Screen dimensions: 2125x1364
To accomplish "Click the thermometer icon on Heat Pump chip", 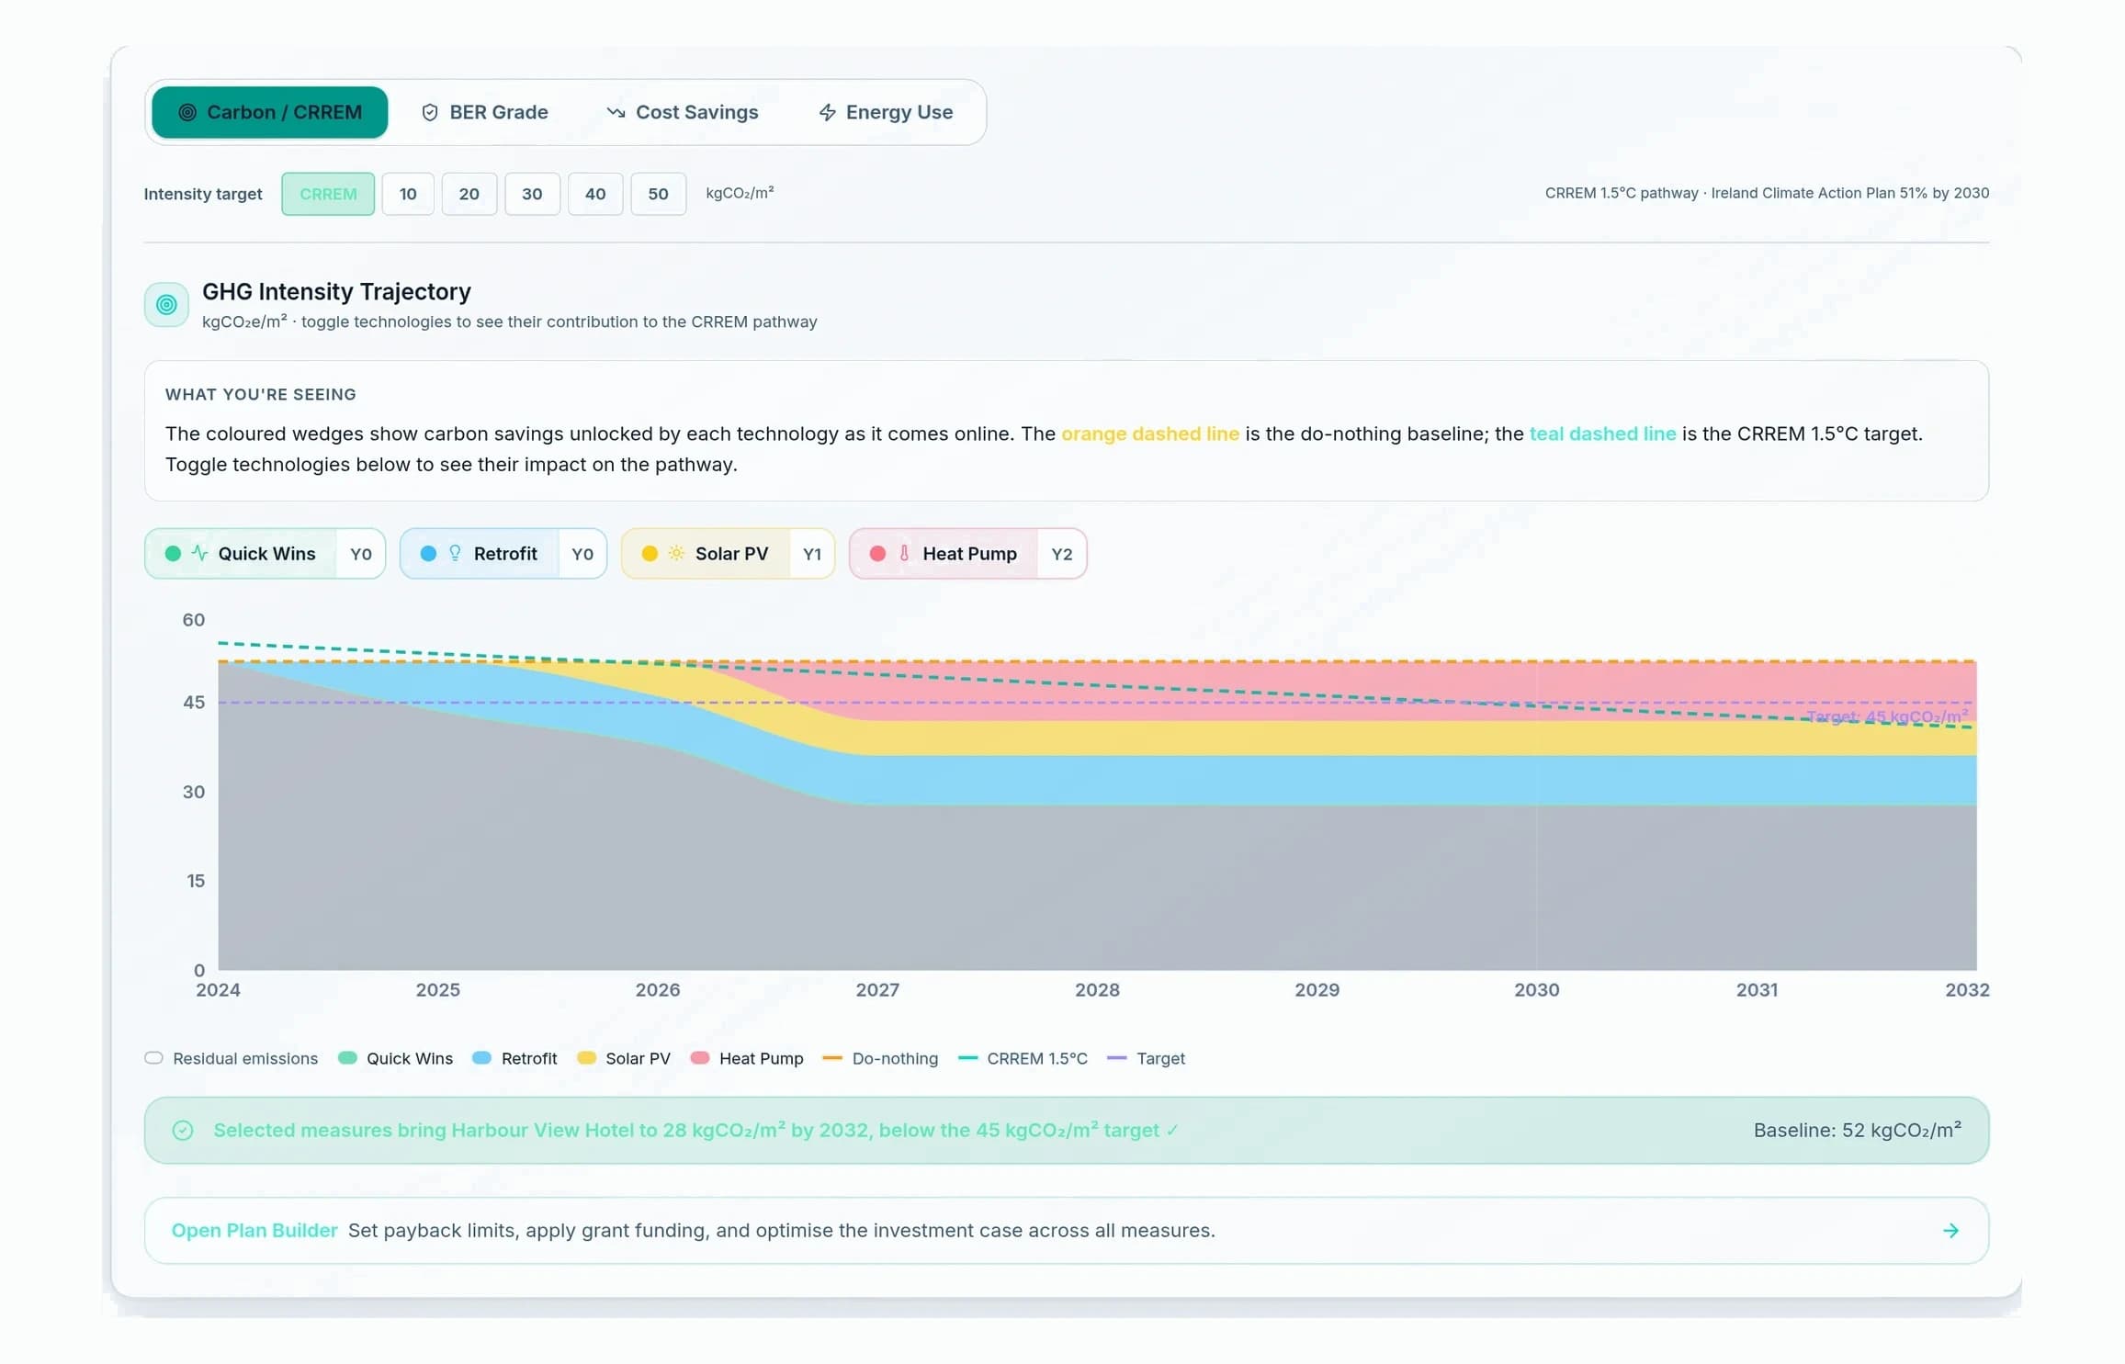I will [x=904, y=553].
